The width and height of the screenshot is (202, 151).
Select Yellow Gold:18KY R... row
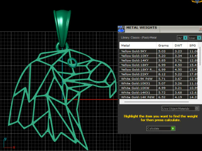coord(159,70)
